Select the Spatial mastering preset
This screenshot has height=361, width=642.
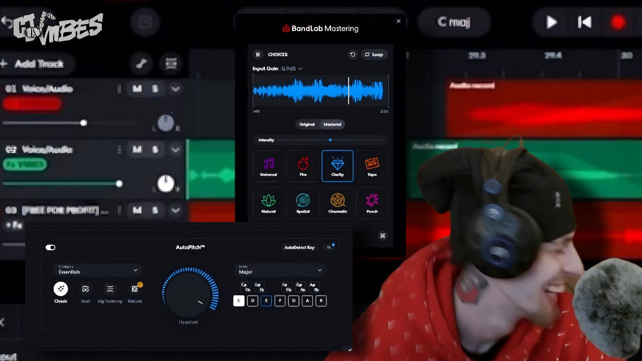[x=303, y=203]
